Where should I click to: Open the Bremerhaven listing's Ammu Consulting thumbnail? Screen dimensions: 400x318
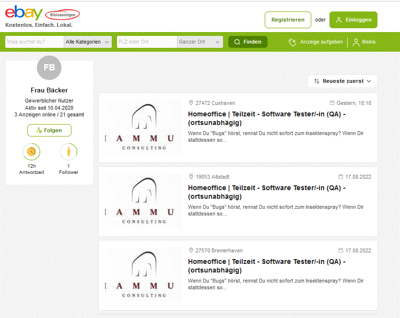point(143,275)
